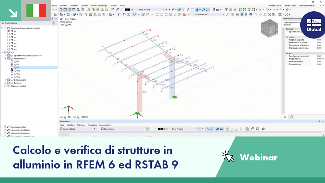
Task: Open Modifica menu in Sommario panel
Action: [x=70, y=125]
